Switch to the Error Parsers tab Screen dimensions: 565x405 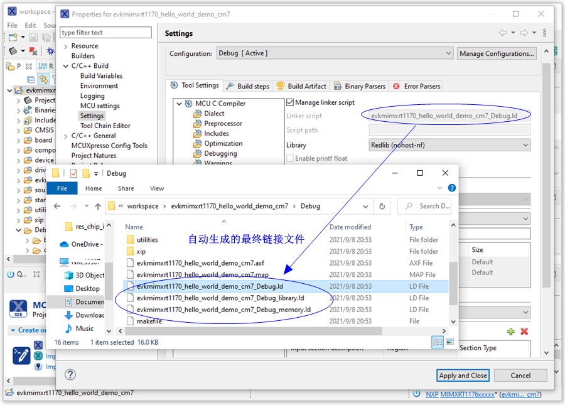click(x=417, y=87)
